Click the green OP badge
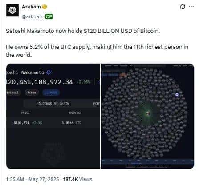Viewport: 199px width, 185px height. click(x=49, y=16)
